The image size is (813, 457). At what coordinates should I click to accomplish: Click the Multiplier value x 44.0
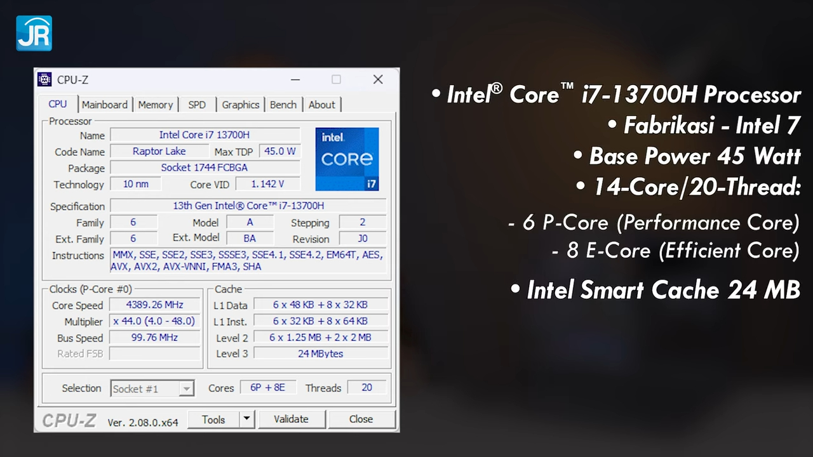click(x=154, y=321)
